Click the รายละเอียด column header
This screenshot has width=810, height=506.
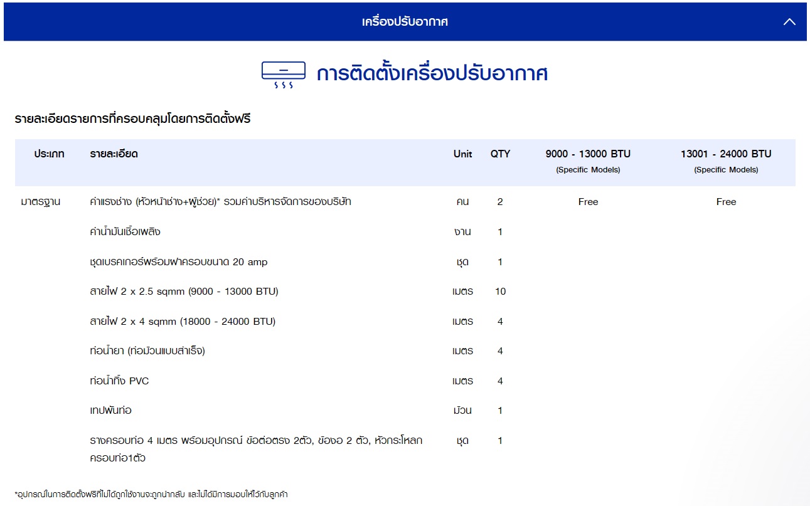pyautogui.click(x=114, y=154)
